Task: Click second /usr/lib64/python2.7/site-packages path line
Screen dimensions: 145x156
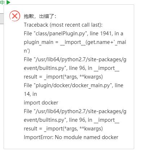Action: coord(75,111)
